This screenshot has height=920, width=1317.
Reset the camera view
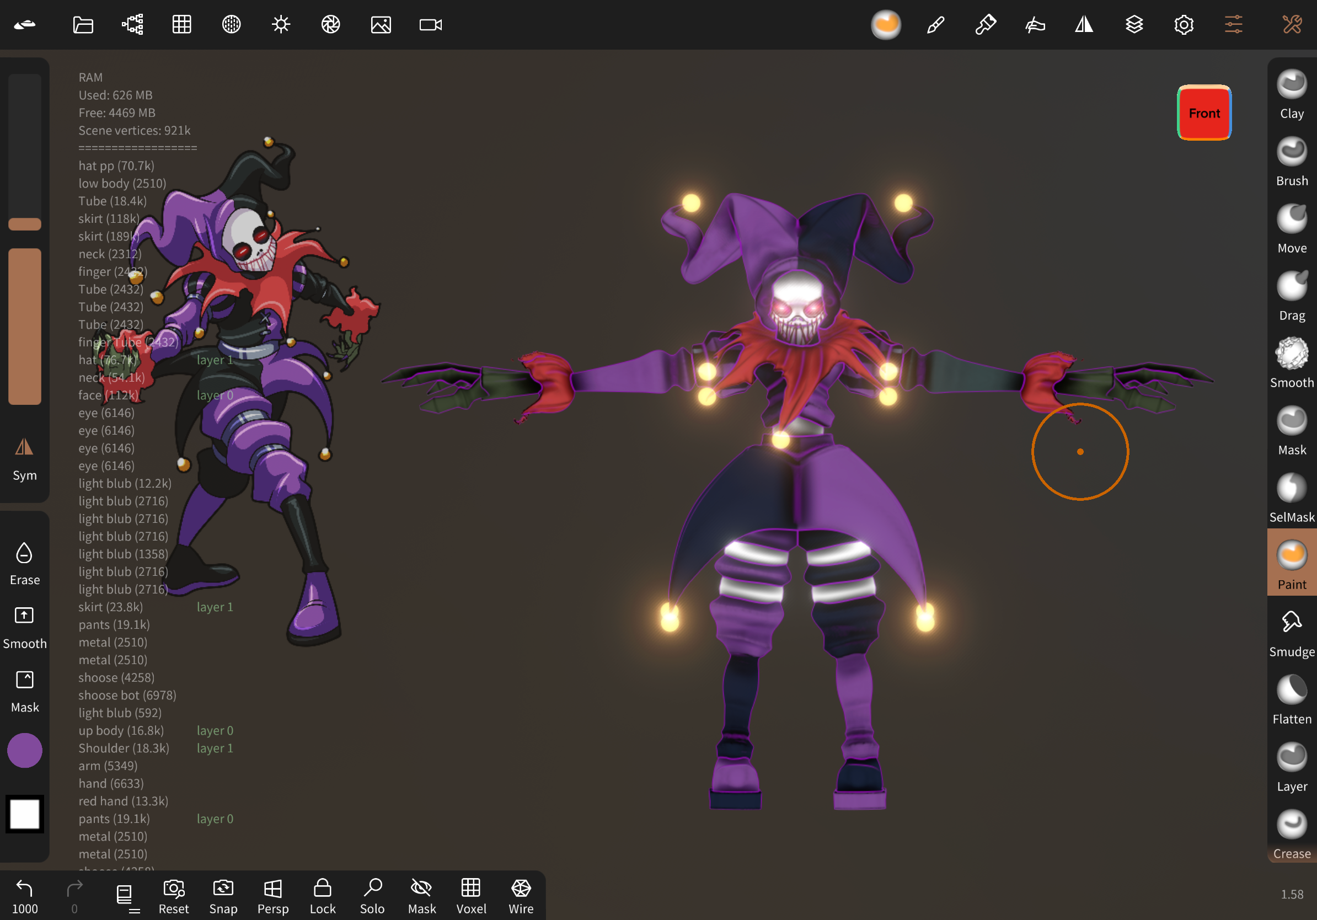click(x=173, y=896)
